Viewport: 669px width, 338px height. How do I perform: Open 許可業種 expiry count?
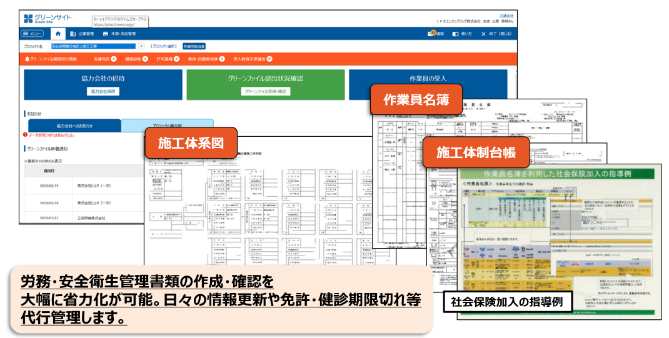[168, 59]
